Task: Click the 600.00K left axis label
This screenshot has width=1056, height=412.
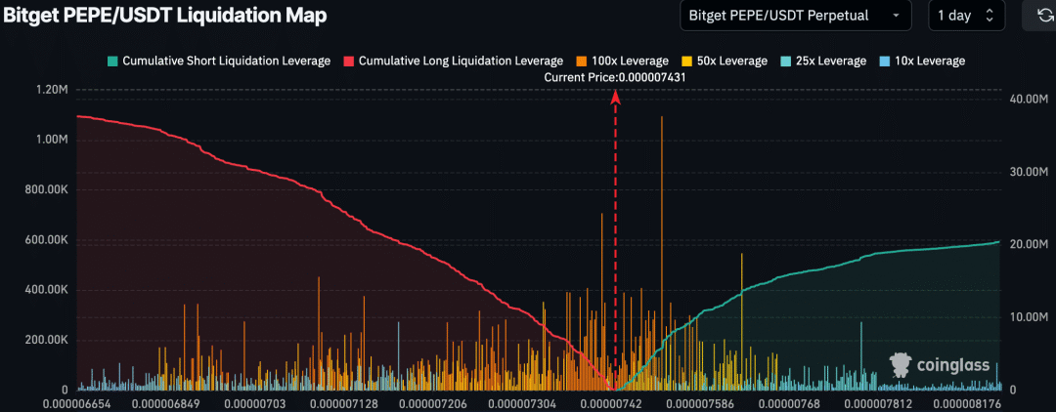Action: point(46,240)
